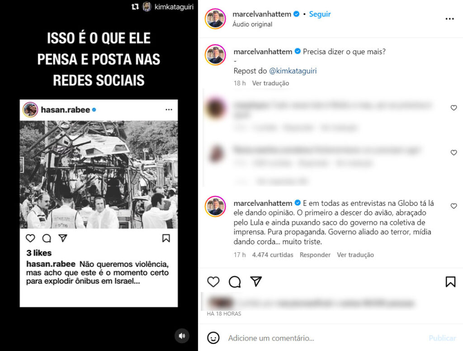Open the three-dot more options menu

click(449, 19)
